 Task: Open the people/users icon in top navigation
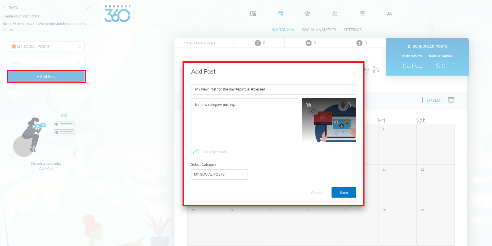(x=389, y=14)
